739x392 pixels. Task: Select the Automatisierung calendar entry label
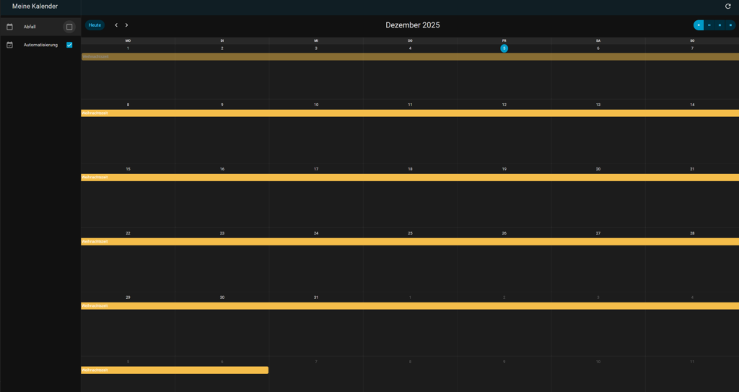[x=40, y=45]
